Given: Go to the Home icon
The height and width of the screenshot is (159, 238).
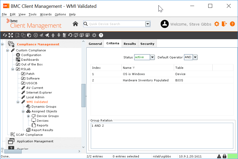Looking at the screenshot, I should click(75, 24).
